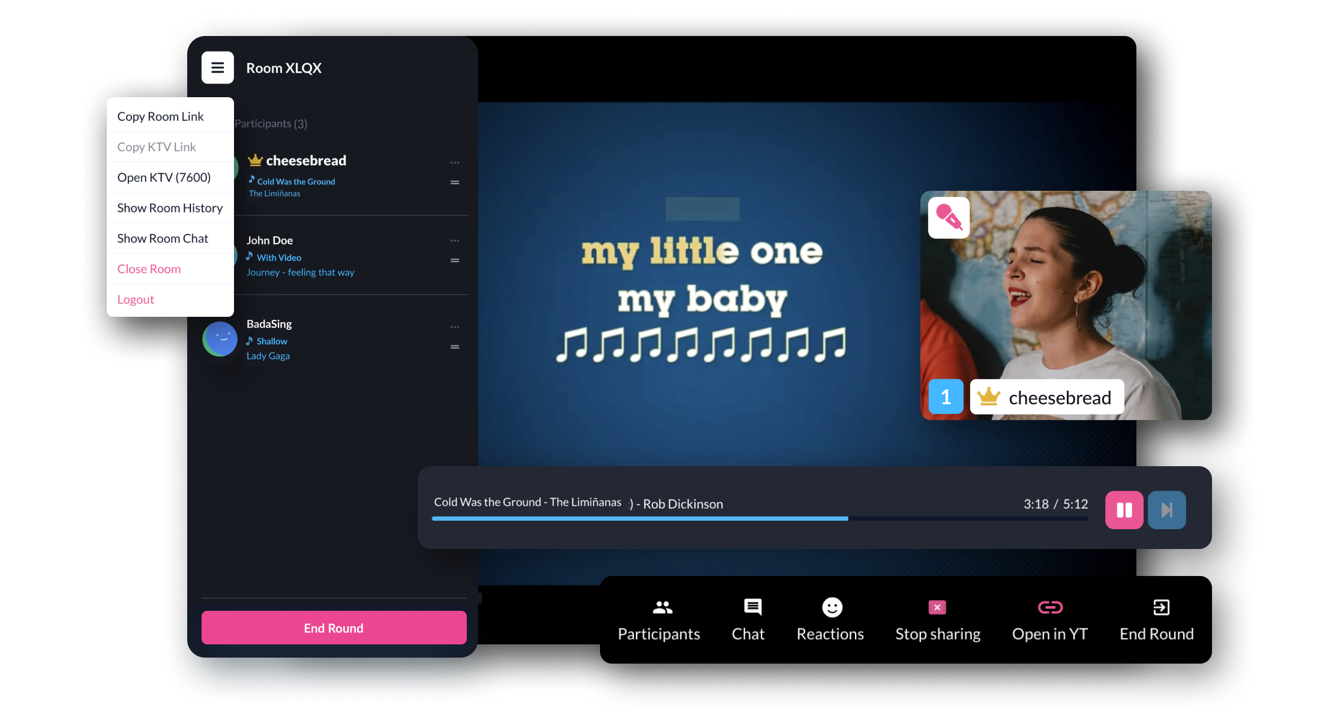Click the music note beside Shallow
Screen dimensions: 1332x714
250,340
